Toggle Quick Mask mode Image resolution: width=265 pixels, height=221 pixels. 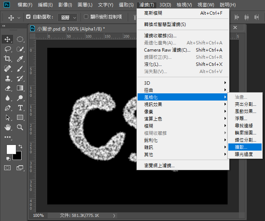point(8,168)
